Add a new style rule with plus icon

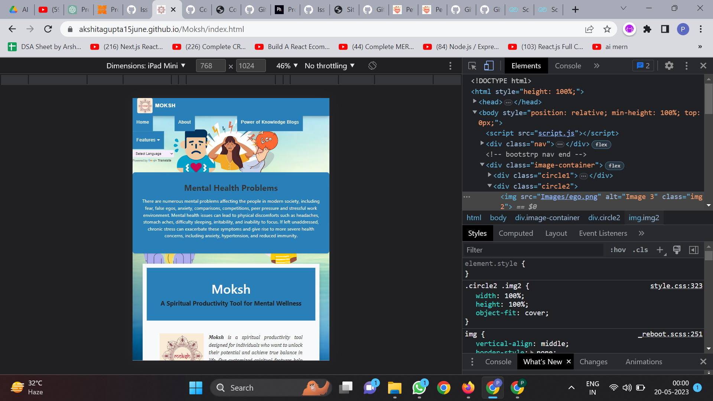[x=659, y=250]
